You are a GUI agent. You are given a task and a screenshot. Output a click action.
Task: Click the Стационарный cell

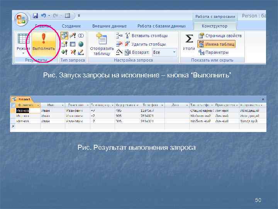click(x=202, y=111)
